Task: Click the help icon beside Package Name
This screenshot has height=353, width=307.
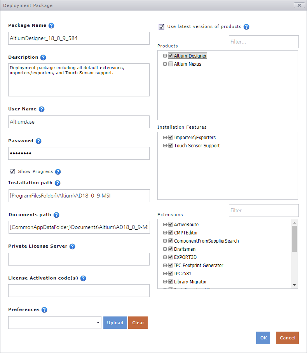Action: (51, 26)
